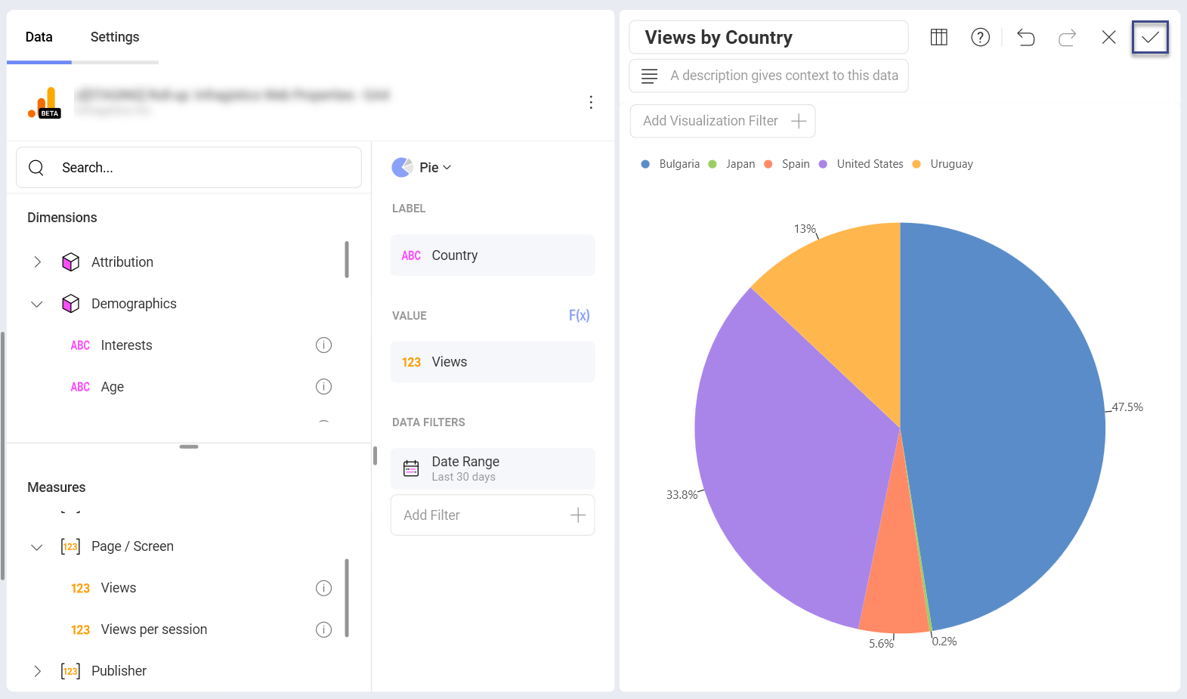Click Add Visualization Filter button

(x=722, y=121)
